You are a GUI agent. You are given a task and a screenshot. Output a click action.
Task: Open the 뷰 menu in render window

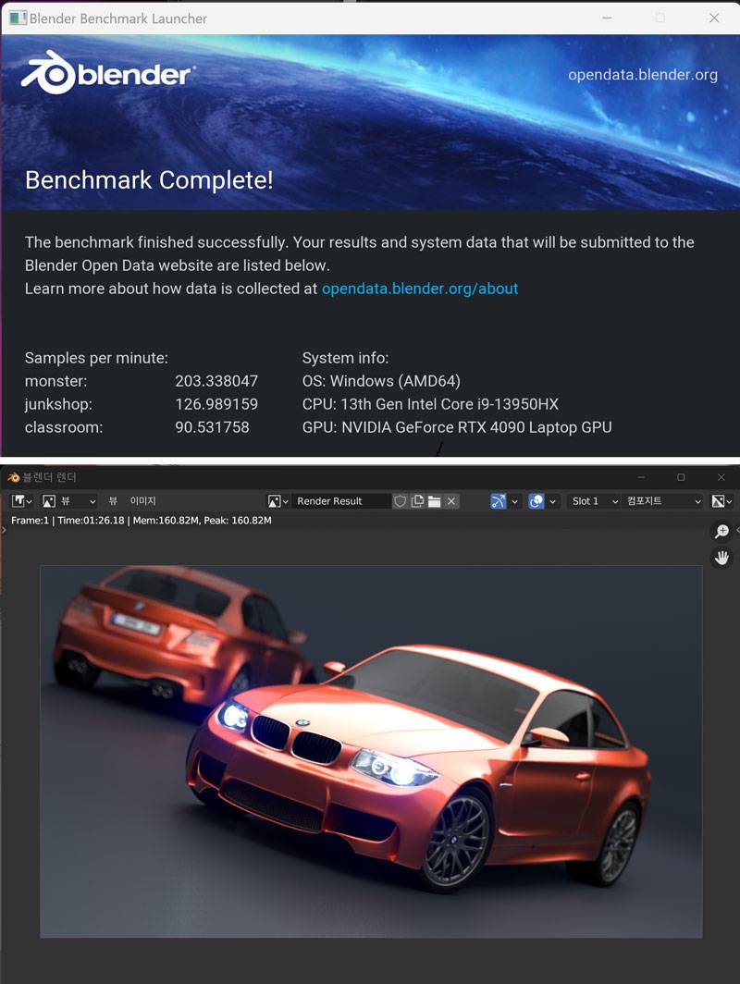coord(113,501)
